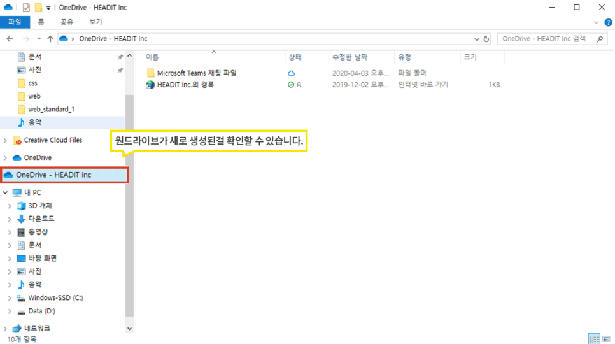
Task: Click the globe icon of HEADIT Inc.의 경록
Action: 150,85
